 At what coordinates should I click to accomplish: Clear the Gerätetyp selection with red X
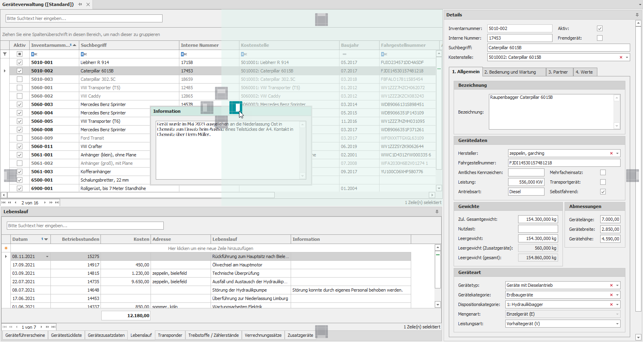tap(611, 285)
